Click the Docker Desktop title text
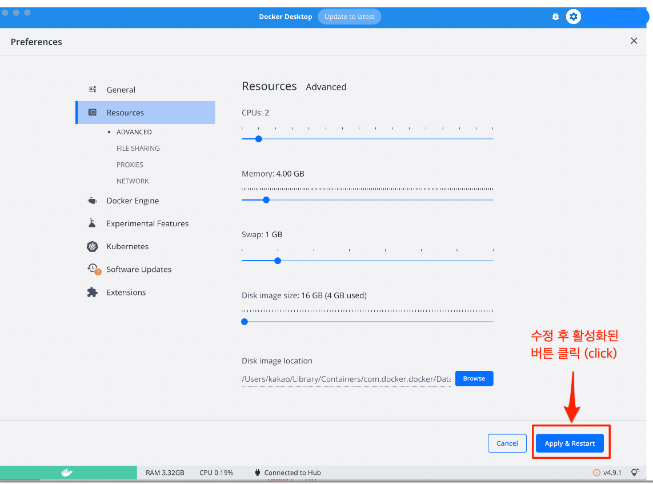This screenshot has width=653, height=484. pyautogui.click(x=285, y=17)
